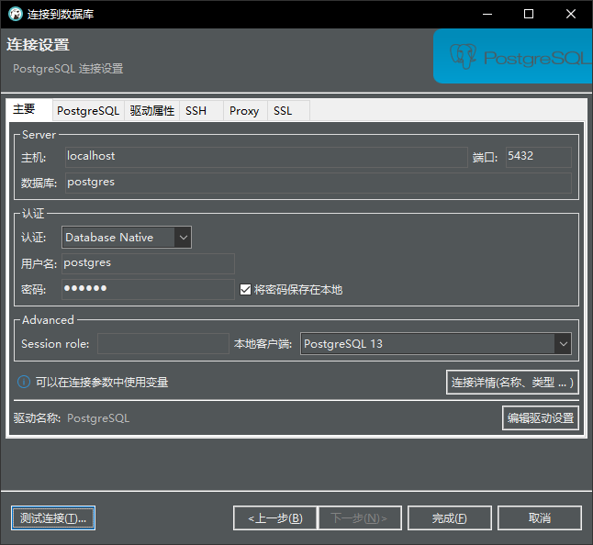This screenshot has width=593, height=545.
Task: Go to the SSL tab
Action: (288, 111)
